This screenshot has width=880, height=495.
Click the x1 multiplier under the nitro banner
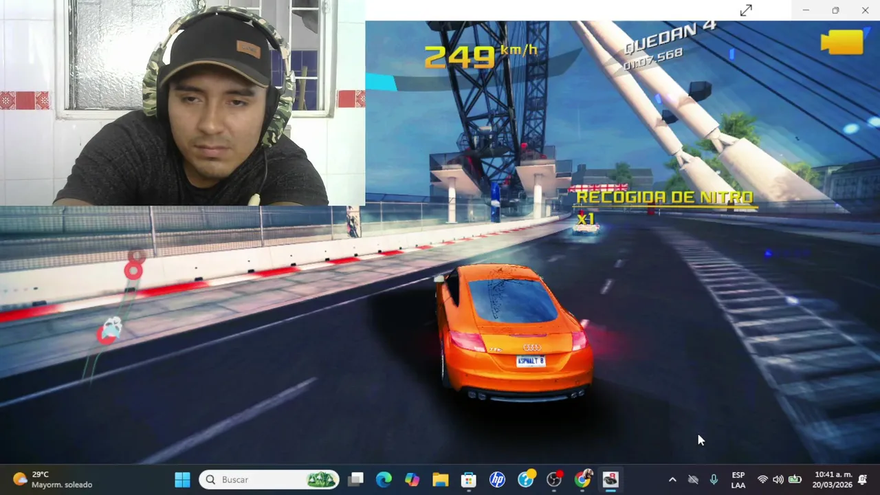point(585,219)
